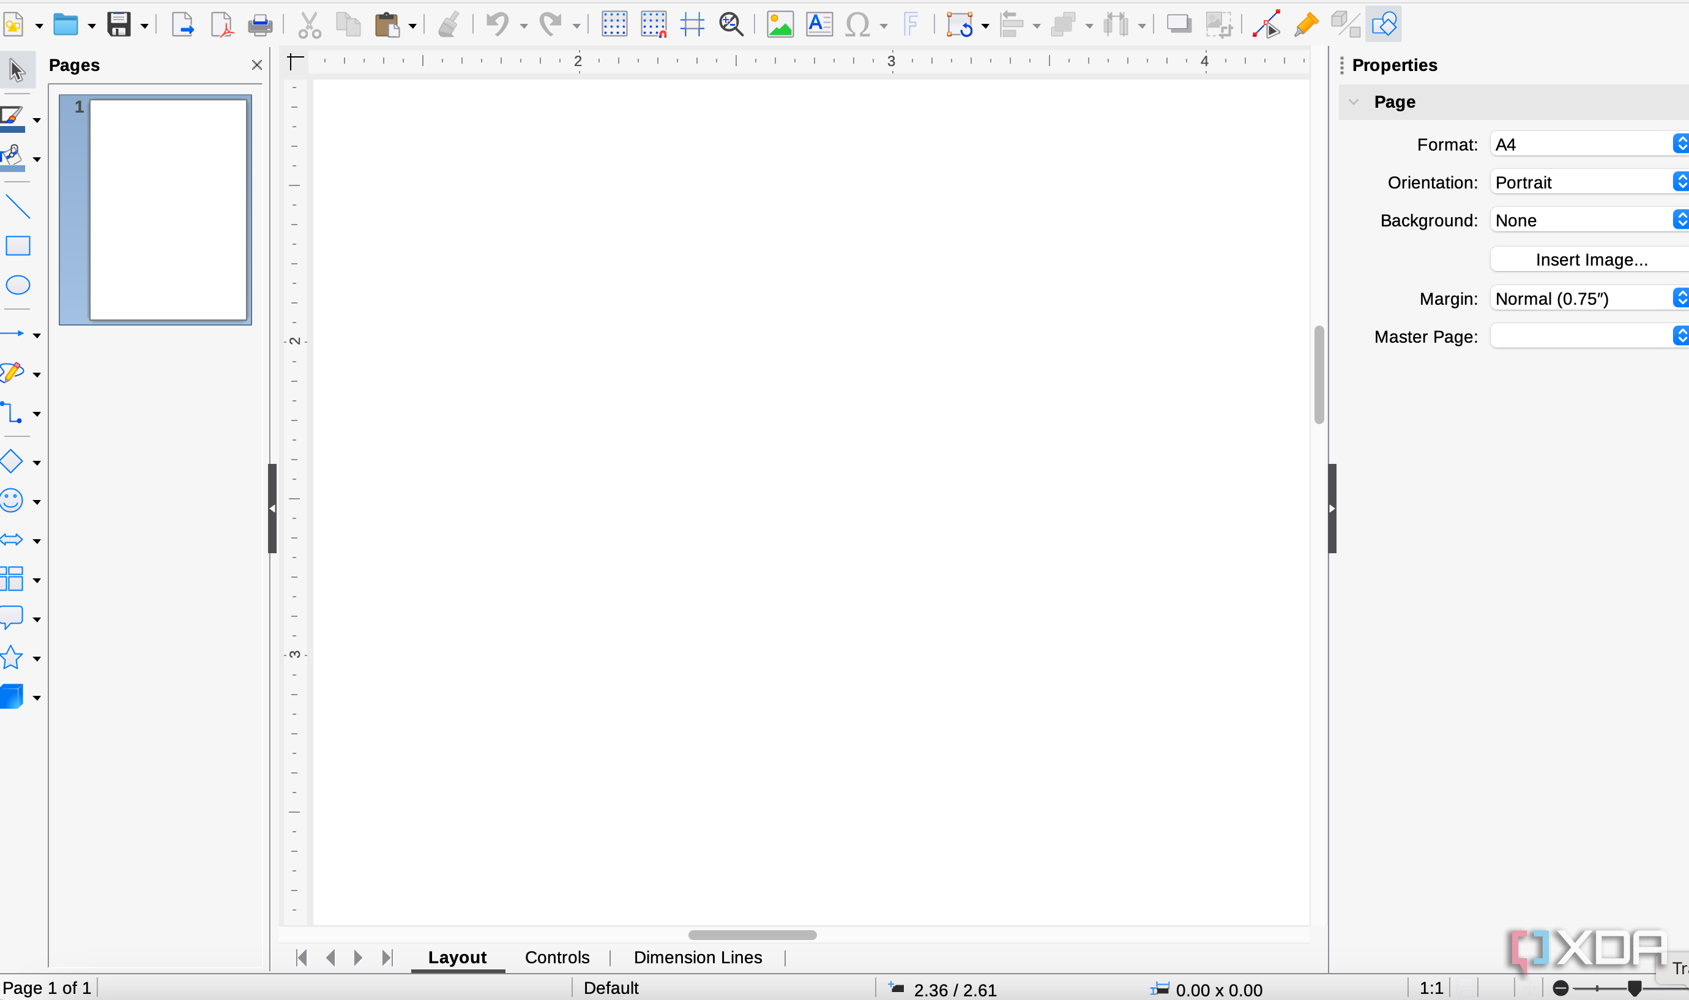
Task: Hide the Pages panel with its collapse handle
Action: point(272,508)
